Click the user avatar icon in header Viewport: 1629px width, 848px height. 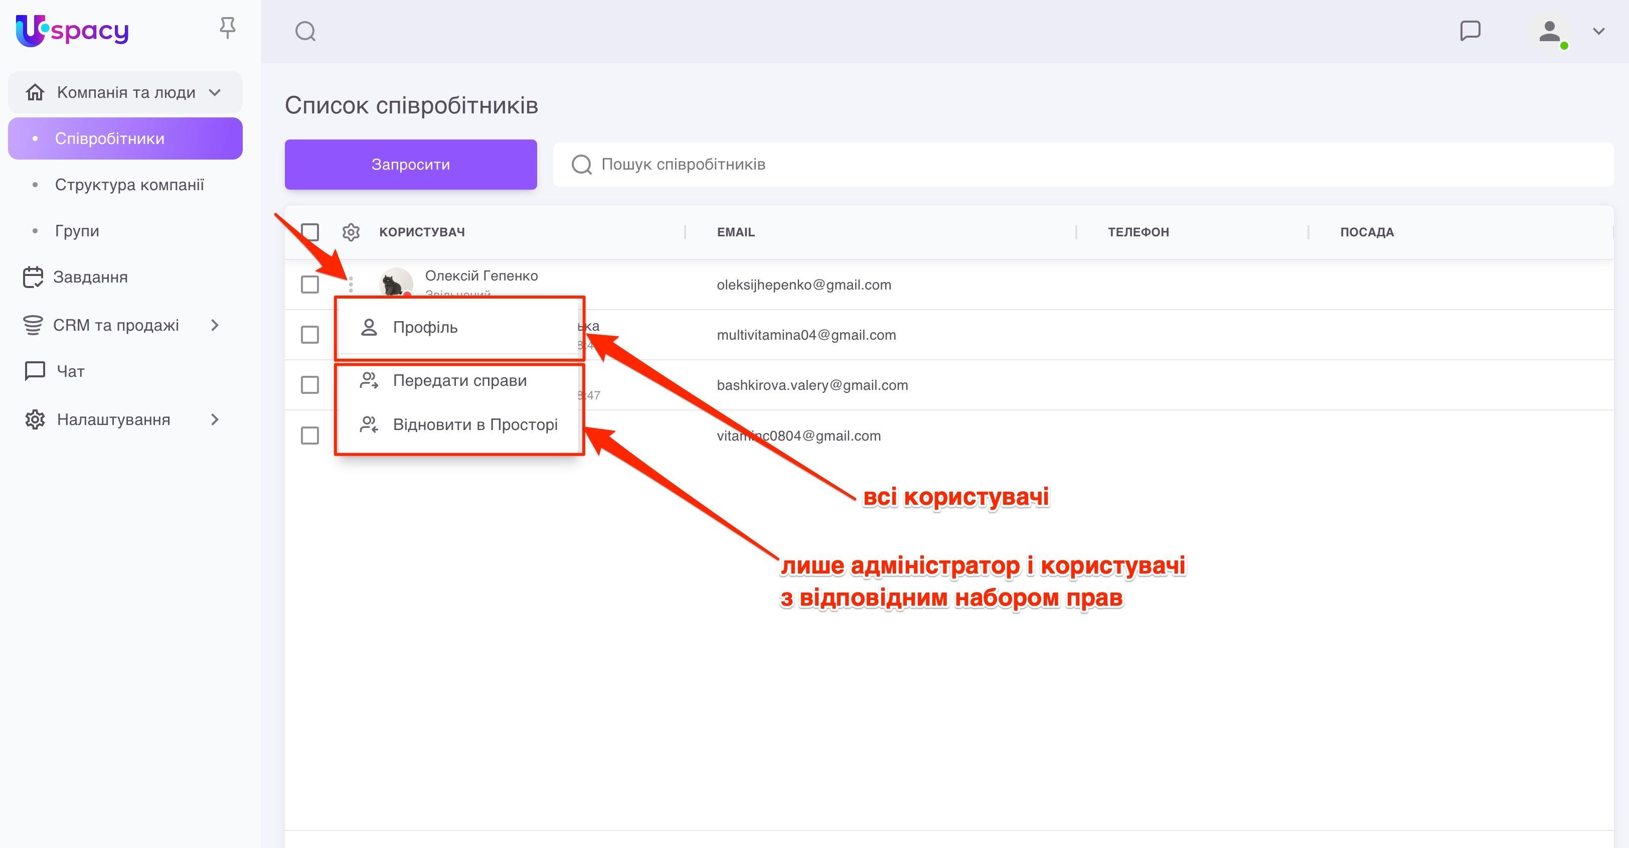click(1549, 31)
